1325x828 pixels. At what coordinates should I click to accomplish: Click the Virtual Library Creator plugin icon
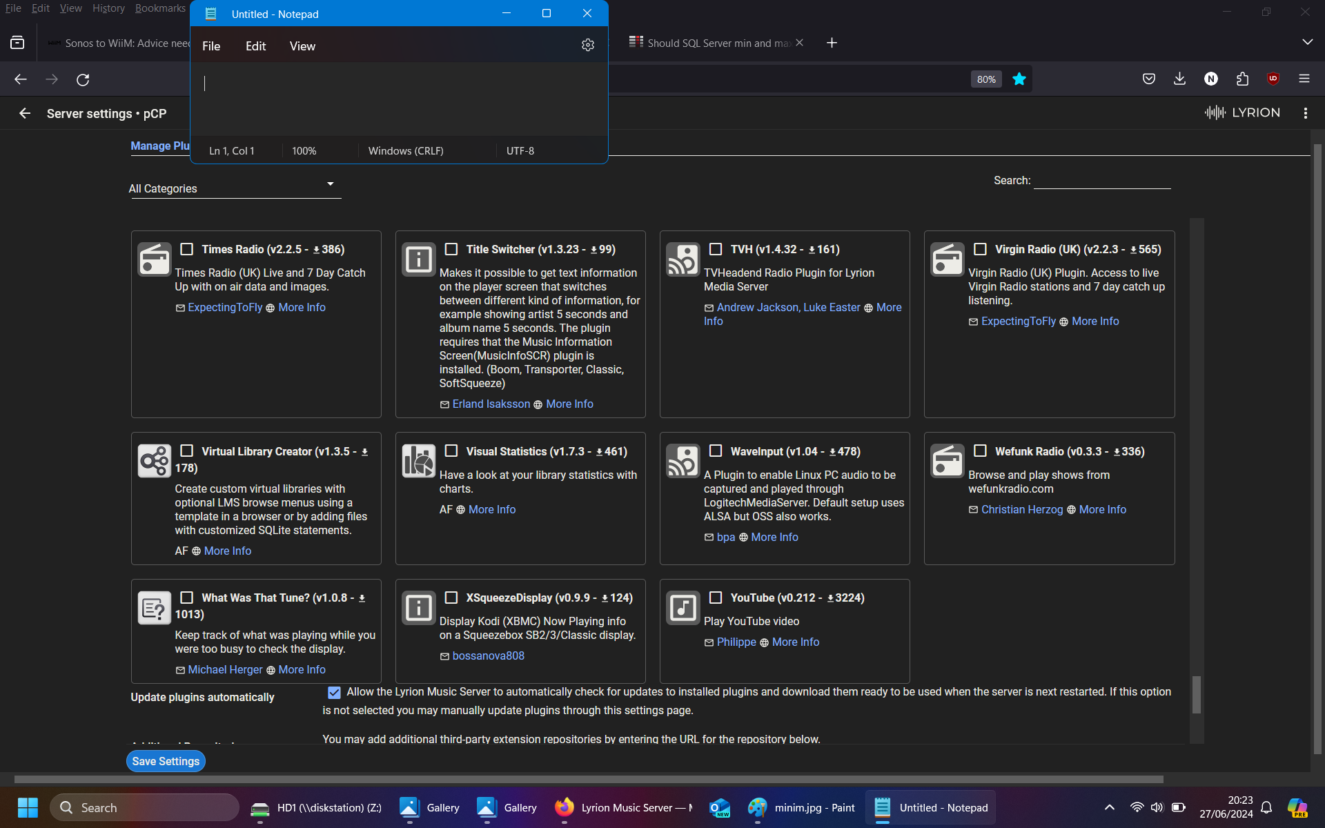click(x=155, y=462)
